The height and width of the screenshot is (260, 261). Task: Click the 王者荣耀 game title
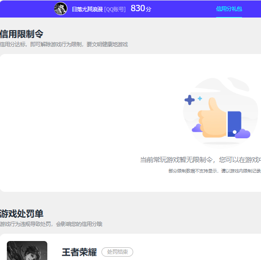[79, 252]
